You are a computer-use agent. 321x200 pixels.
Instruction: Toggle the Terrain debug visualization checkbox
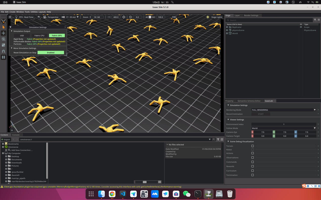pyautogui.click(x=253, y=146)
